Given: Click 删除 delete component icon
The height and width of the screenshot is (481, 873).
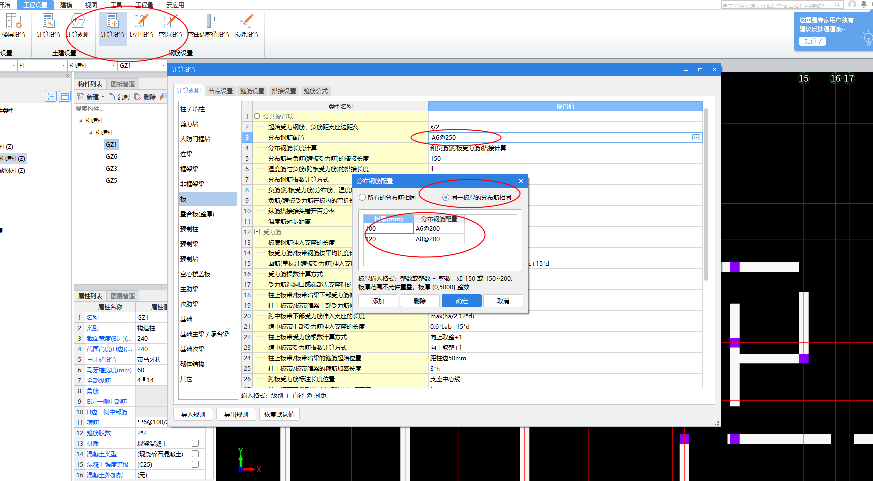Looking at the screenshot, I should pyautogui.click(x=138, y=97).
